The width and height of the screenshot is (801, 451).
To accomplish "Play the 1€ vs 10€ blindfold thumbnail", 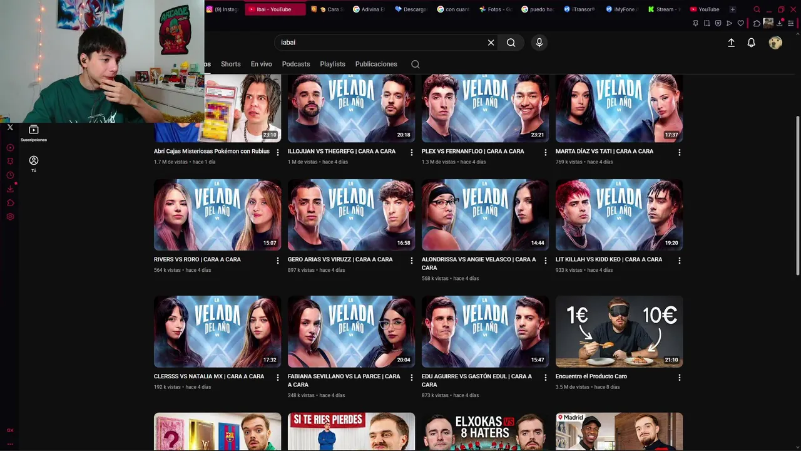I will pos(619,331).
